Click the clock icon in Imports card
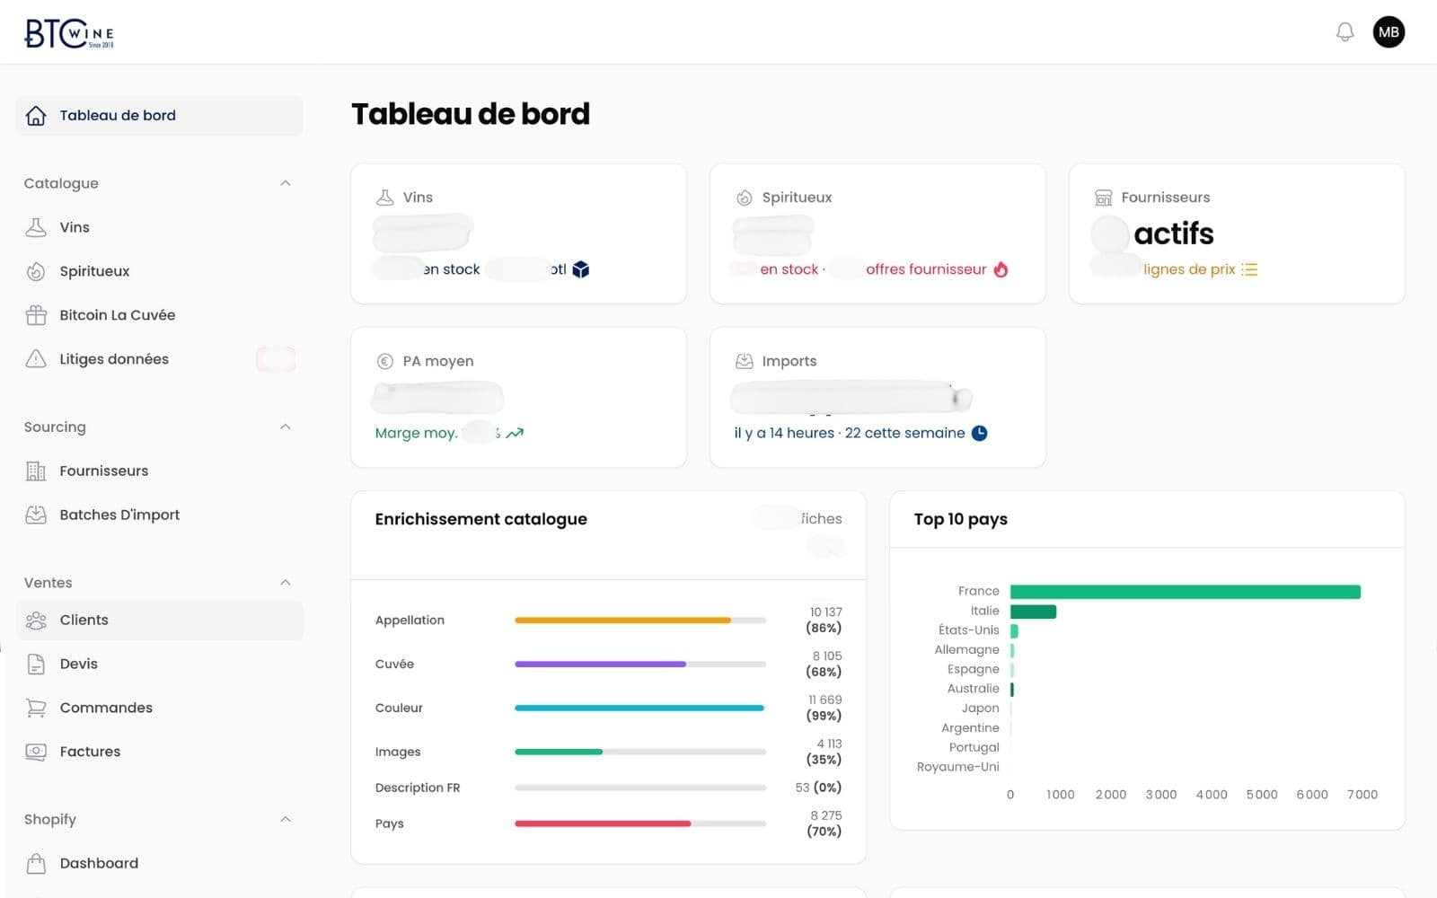The image size is (1437, 898). point(980,433)
